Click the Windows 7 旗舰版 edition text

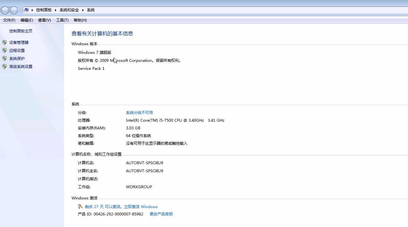tap(94, 52)
